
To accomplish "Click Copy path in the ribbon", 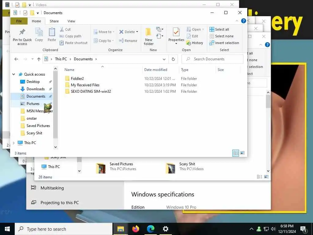I will (x=71, y=36).
